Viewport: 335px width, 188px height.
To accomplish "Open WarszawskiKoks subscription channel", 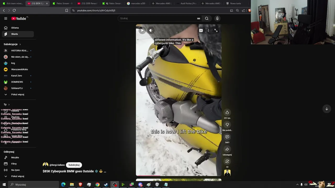I will (18, 69).
